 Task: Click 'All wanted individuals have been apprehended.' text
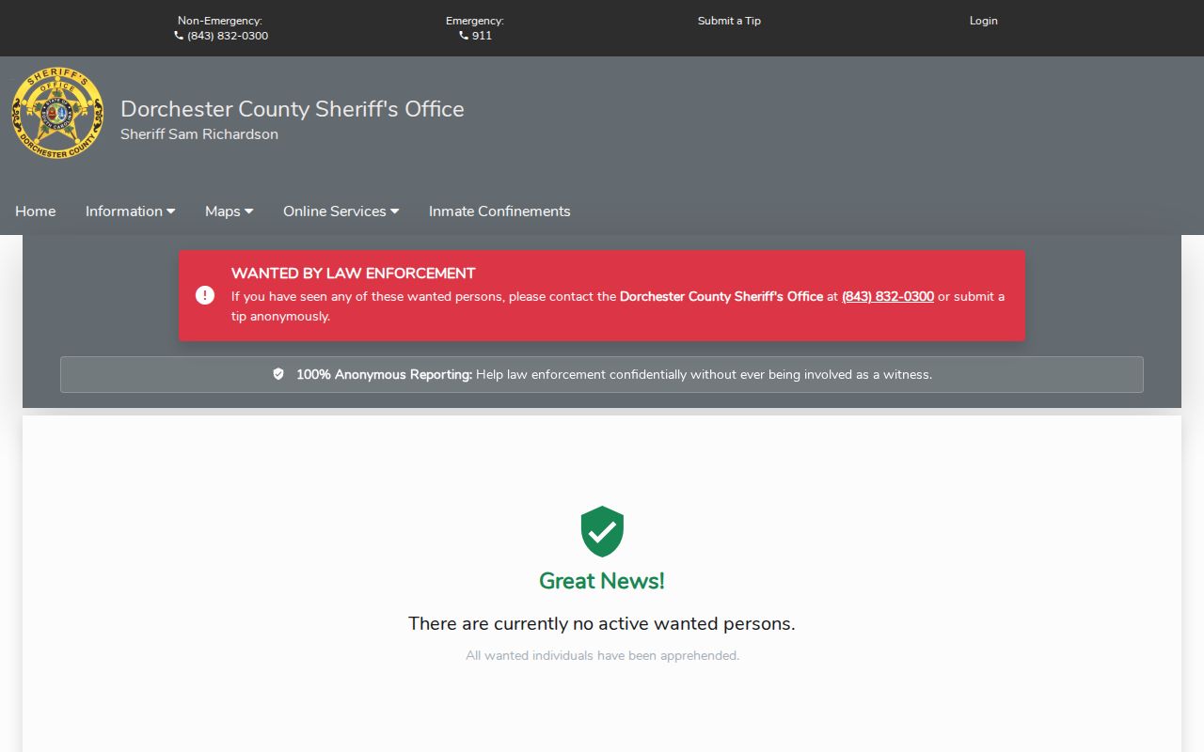click(603, 655)
